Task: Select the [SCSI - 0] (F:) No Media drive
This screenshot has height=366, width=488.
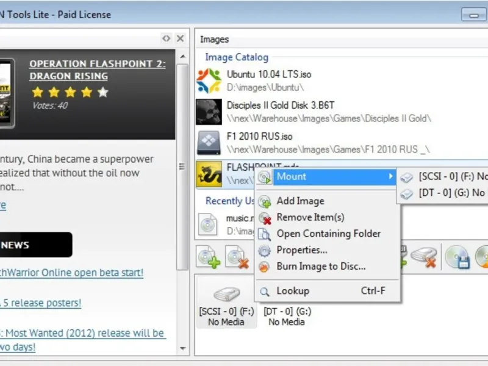Action: point(226,303)
